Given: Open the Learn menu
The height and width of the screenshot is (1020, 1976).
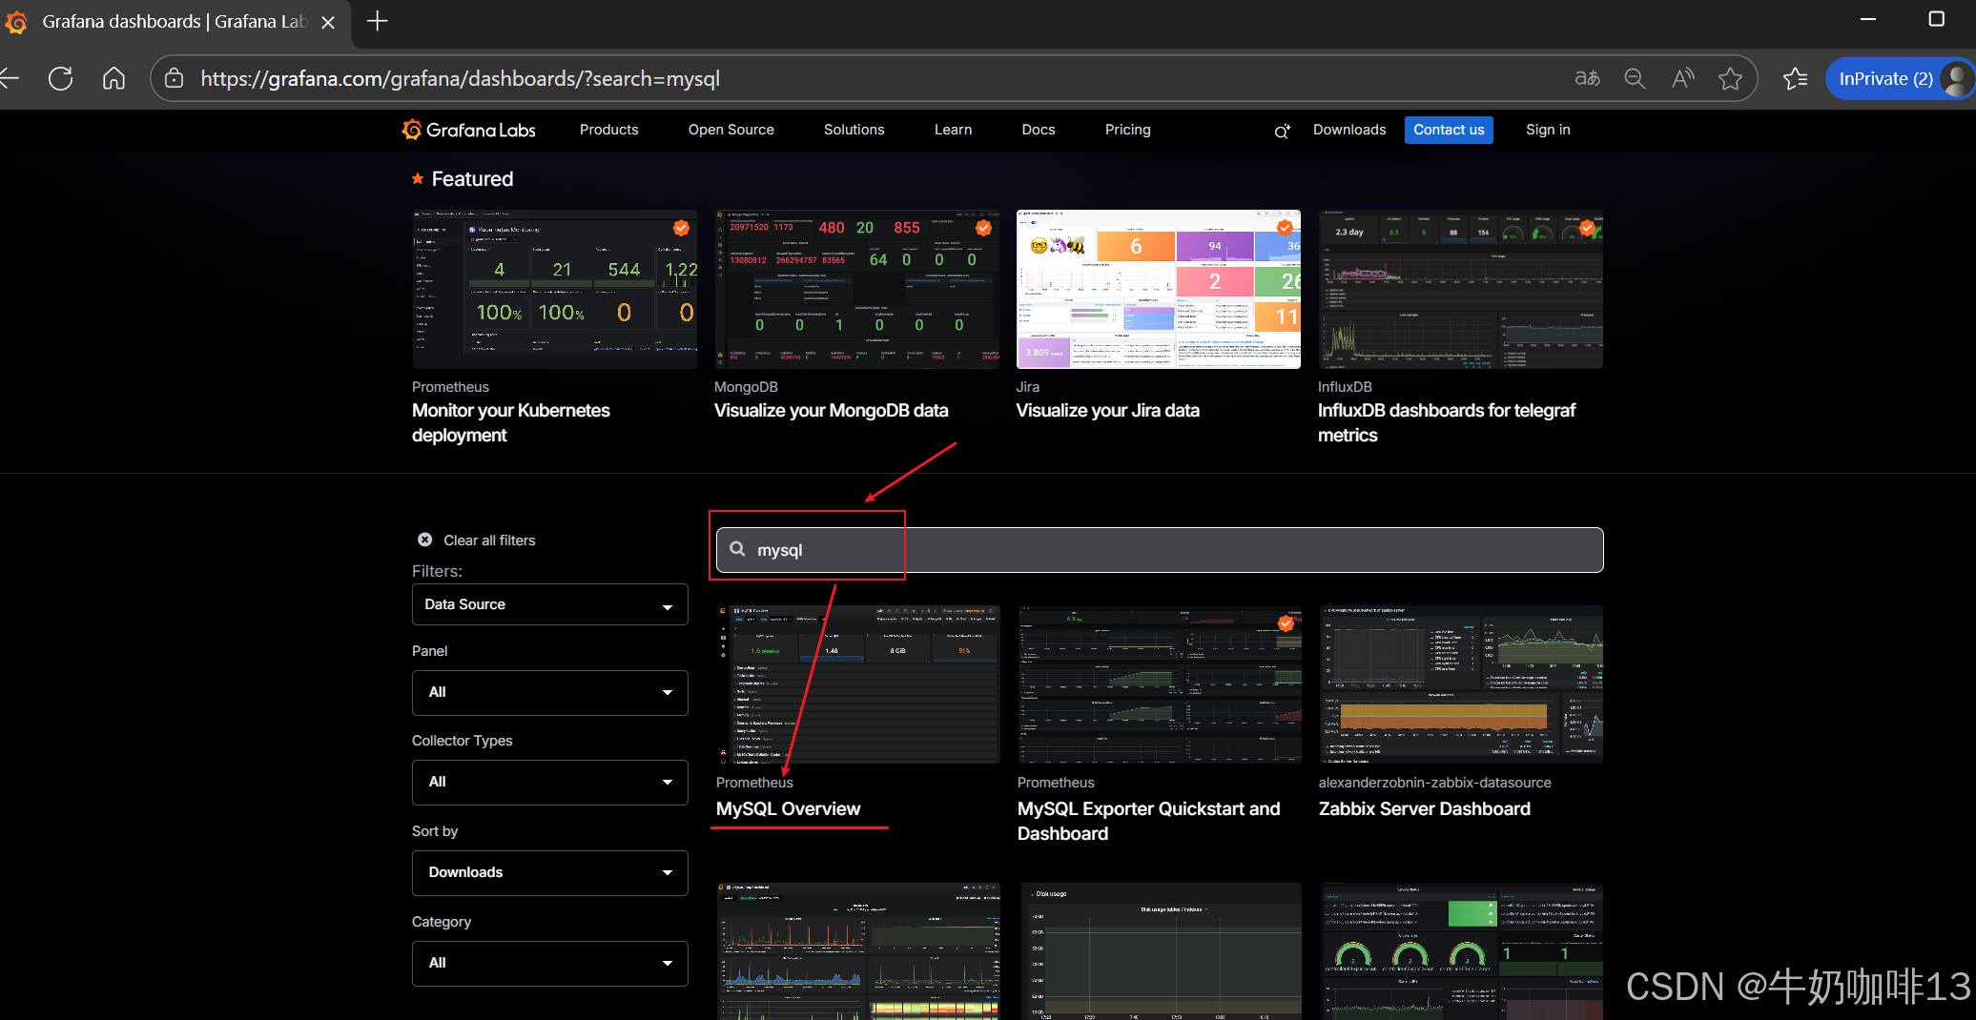Looking at the screenshot, I should pos(953,130).
